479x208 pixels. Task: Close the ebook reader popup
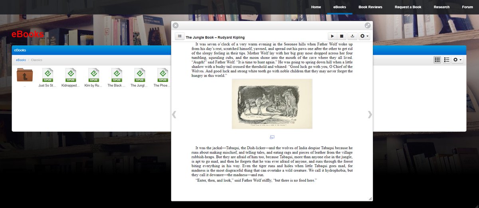176,25
